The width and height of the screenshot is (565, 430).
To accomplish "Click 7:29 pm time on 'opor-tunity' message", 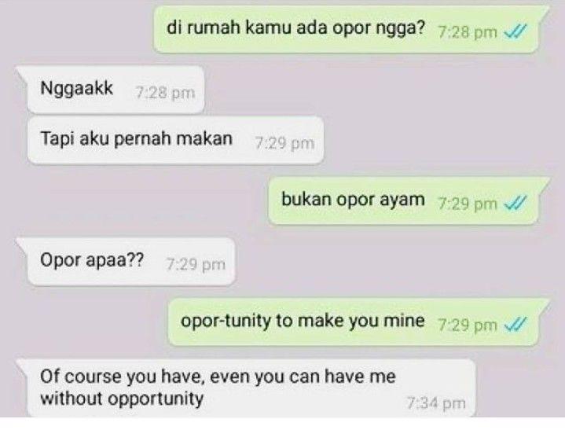I will pyautogui.click(x=468, y=325).
